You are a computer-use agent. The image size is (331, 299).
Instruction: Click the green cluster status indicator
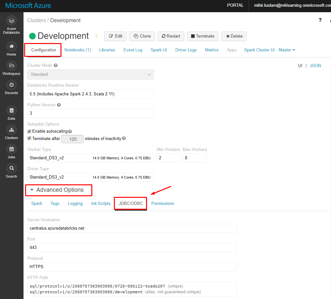[32, 36]
